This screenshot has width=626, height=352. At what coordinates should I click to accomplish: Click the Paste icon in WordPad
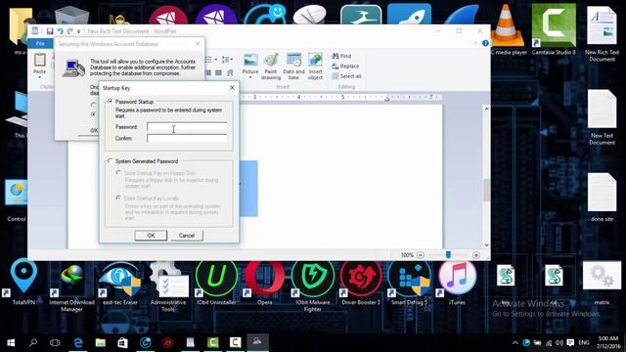click(39, 61)
